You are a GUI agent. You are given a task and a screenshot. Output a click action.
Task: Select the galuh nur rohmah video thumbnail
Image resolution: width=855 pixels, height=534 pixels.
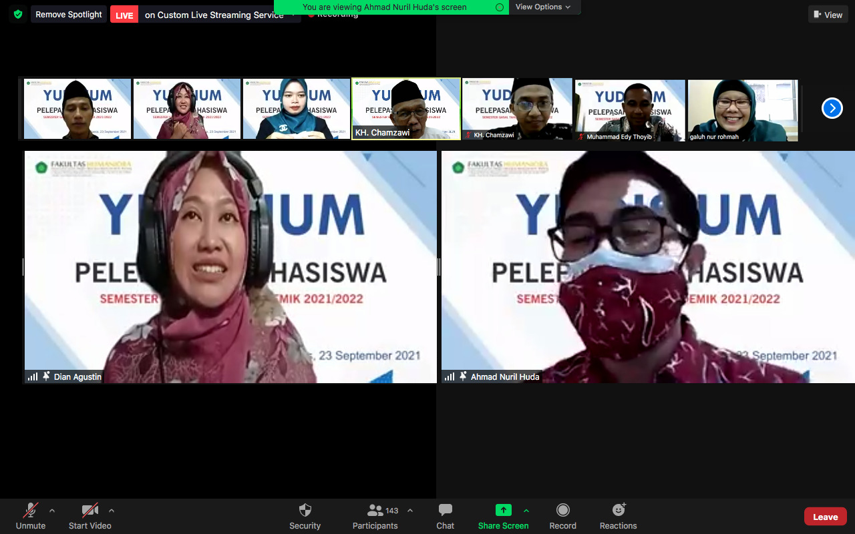[743, 110]
